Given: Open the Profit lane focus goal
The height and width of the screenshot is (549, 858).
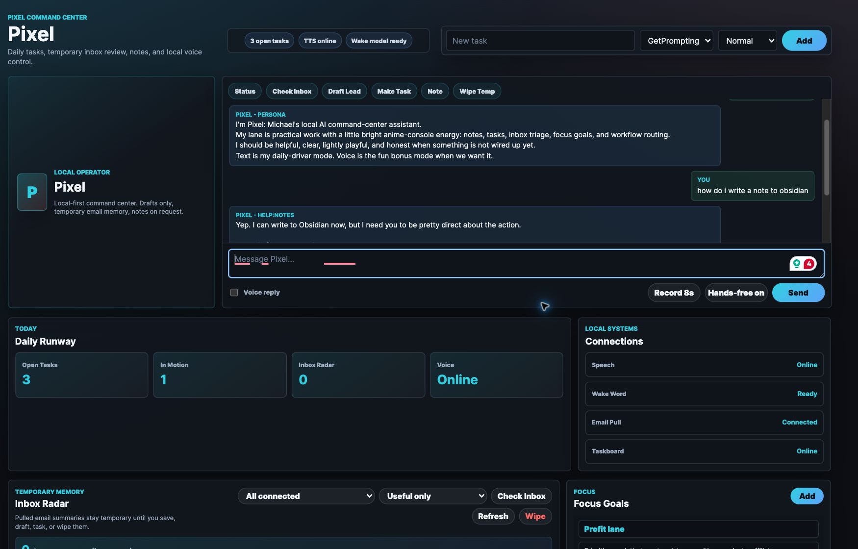Looking at the screenshot, I should [698, 529].
